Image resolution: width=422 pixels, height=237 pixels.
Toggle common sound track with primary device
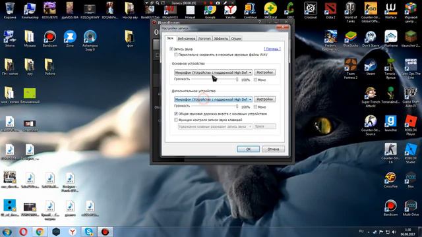click(x=176, y=114)
